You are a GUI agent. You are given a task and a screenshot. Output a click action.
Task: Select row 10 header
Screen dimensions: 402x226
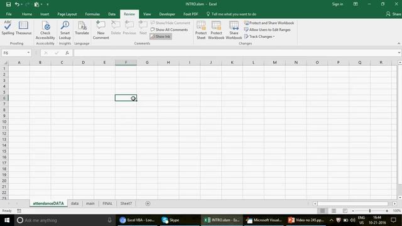4,122
